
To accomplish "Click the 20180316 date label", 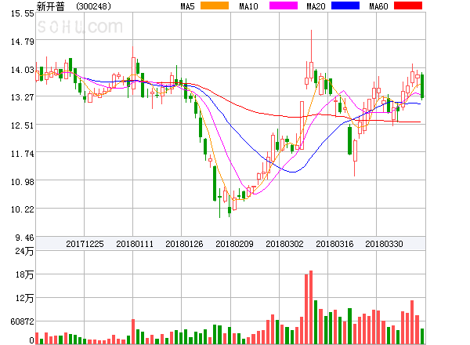I will (x=334, y=244).
